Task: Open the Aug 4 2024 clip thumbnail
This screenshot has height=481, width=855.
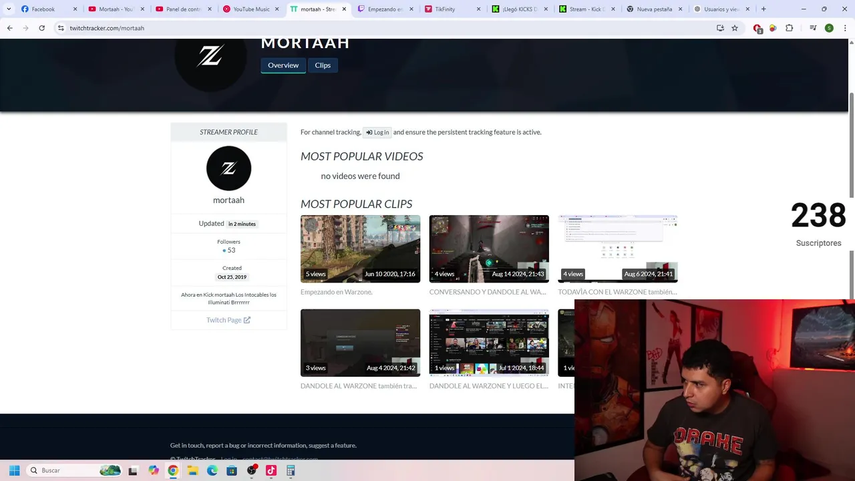Action: point(360,343)
